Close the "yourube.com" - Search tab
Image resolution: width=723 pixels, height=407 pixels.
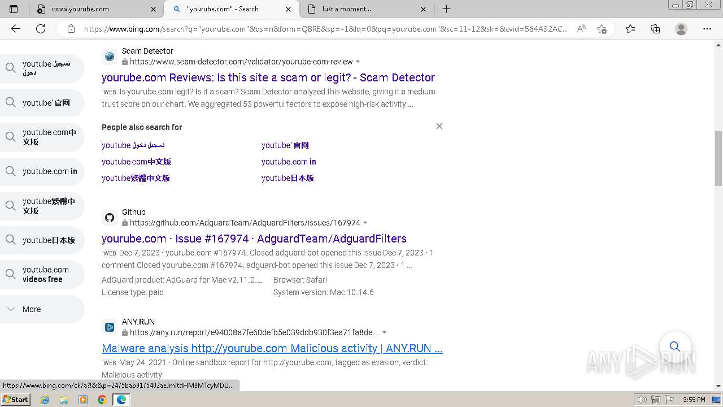(289, 9)
